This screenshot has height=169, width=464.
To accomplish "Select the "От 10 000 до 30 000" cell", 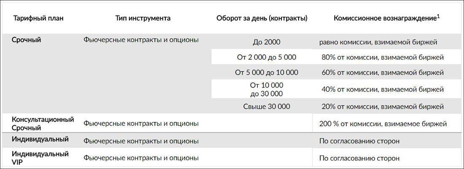I will coord(267,89).
